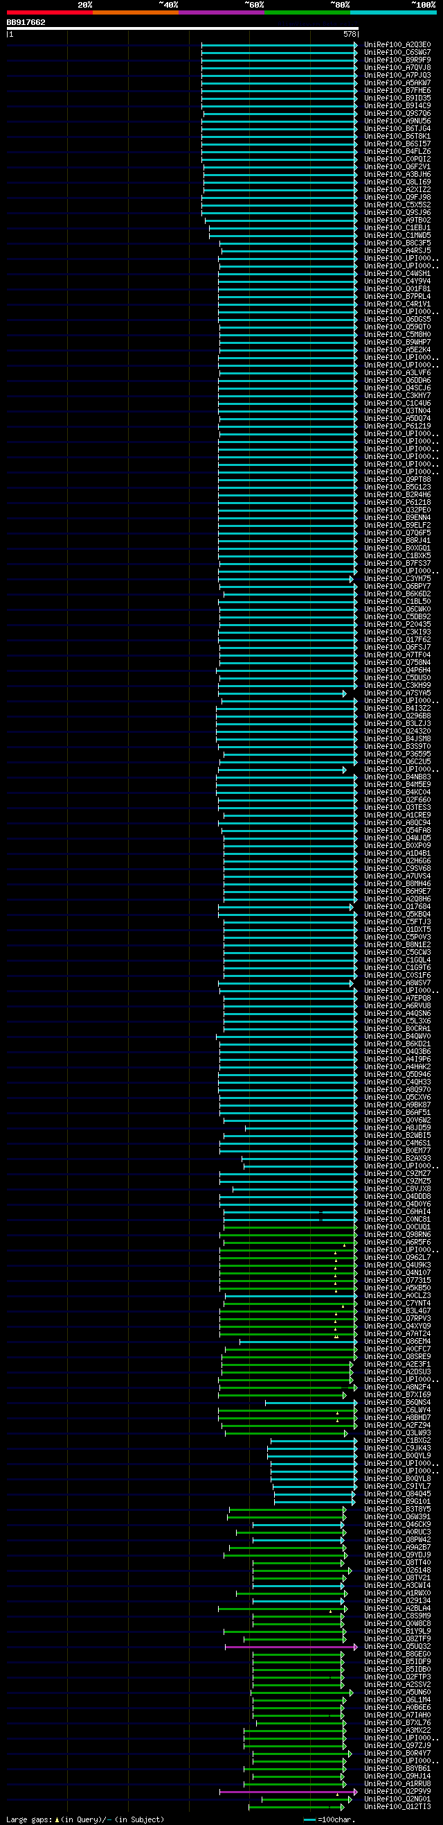Click the cyan 100char scale legend at bottom

tap(309, 1819)
